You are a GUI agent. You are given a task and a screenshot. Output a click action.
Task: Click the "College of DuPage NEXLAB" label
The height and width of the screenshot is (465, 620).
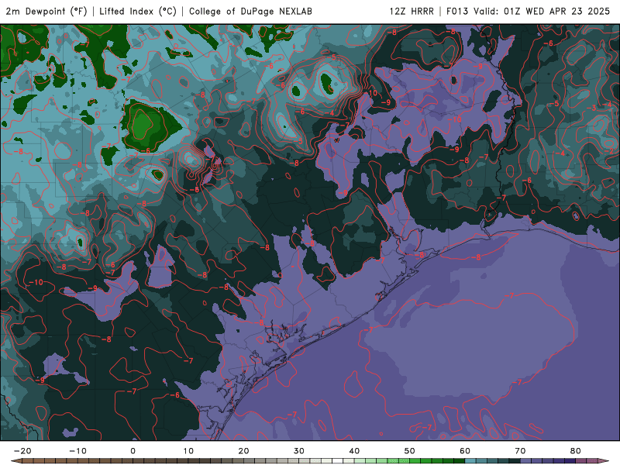point(250,12)
